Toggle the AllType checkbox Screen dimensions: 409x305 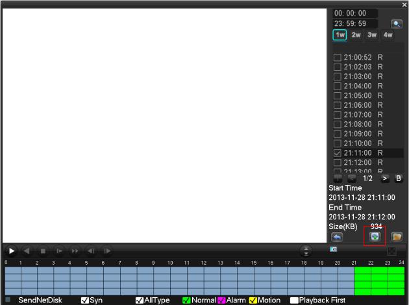[140, 300]
